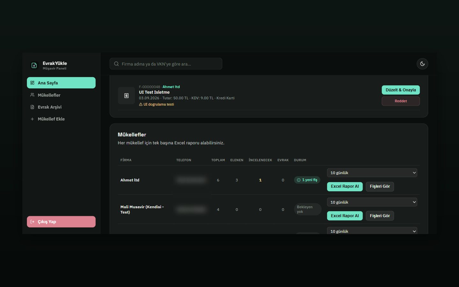Open the partially visible third 10 günlük dropdown
The height and width of the screenshot is (287, 459).
(372, 231)
